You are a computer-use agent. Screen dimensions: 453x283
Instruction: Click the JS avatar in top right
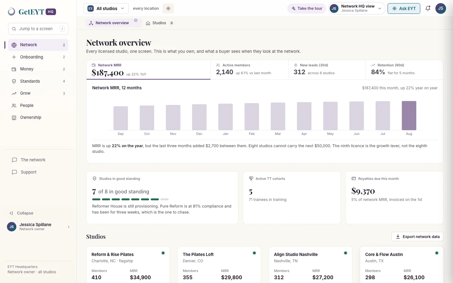coord(441,8)
